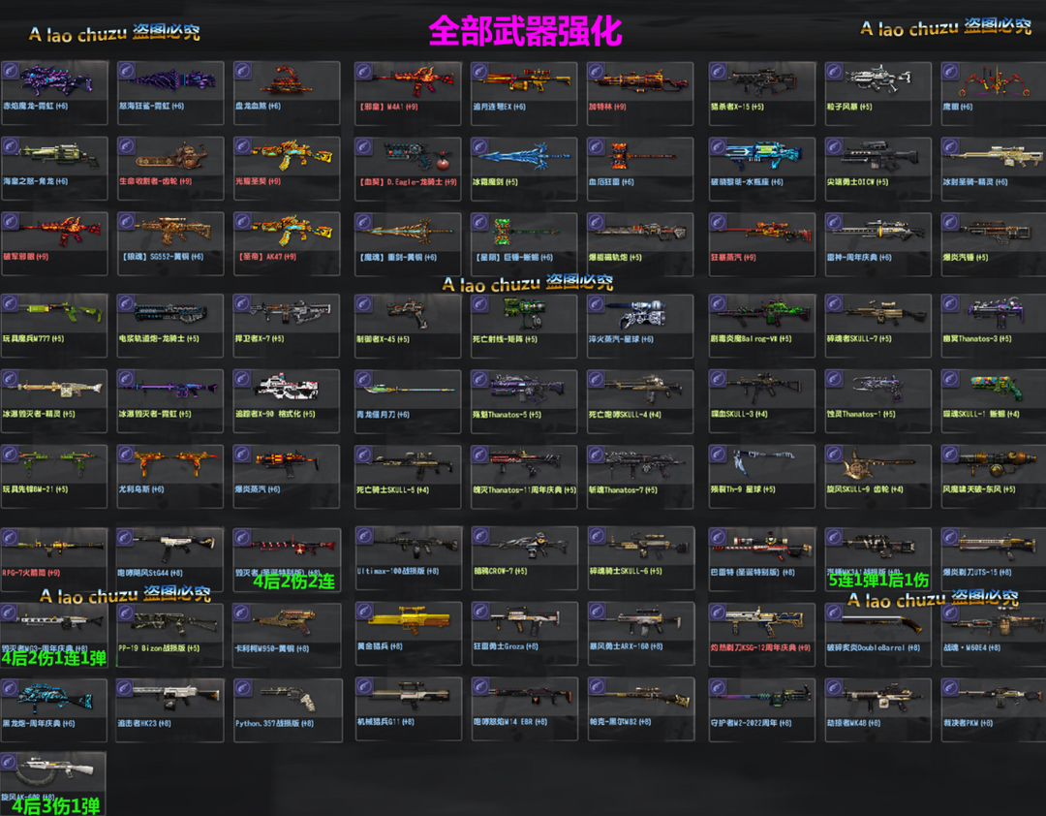Select the 'ARX-160 (+8)' weapon label
The height and width of the screenshot is (816, 1046).
[x=626, y=645]
